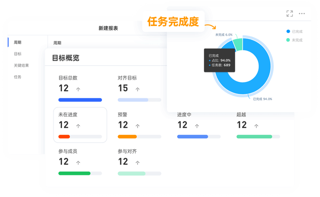Open the 任务 sidebar item
The width and height of the screenshot is (320, 197).
[x=17, y=77]
